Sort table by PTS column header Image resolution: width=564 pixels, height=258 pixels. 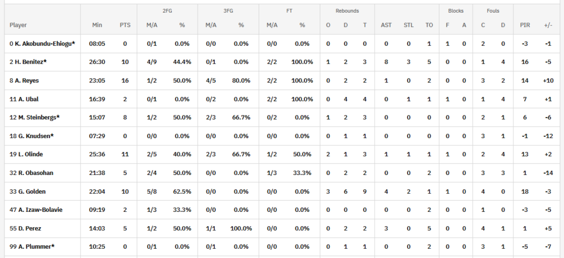pyautogui.click(x=124, y=25)
